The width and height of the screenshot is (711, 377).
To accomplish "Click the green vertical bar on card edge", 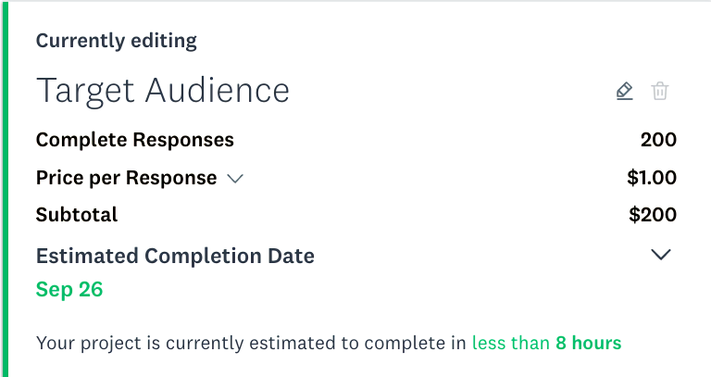I will coord(5,189).
